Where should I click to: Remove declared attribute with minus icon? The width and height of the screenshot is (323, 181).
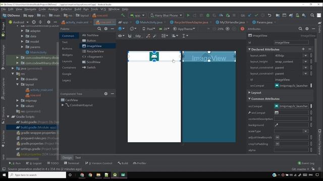pyautogui.click(x=310, y=49)
